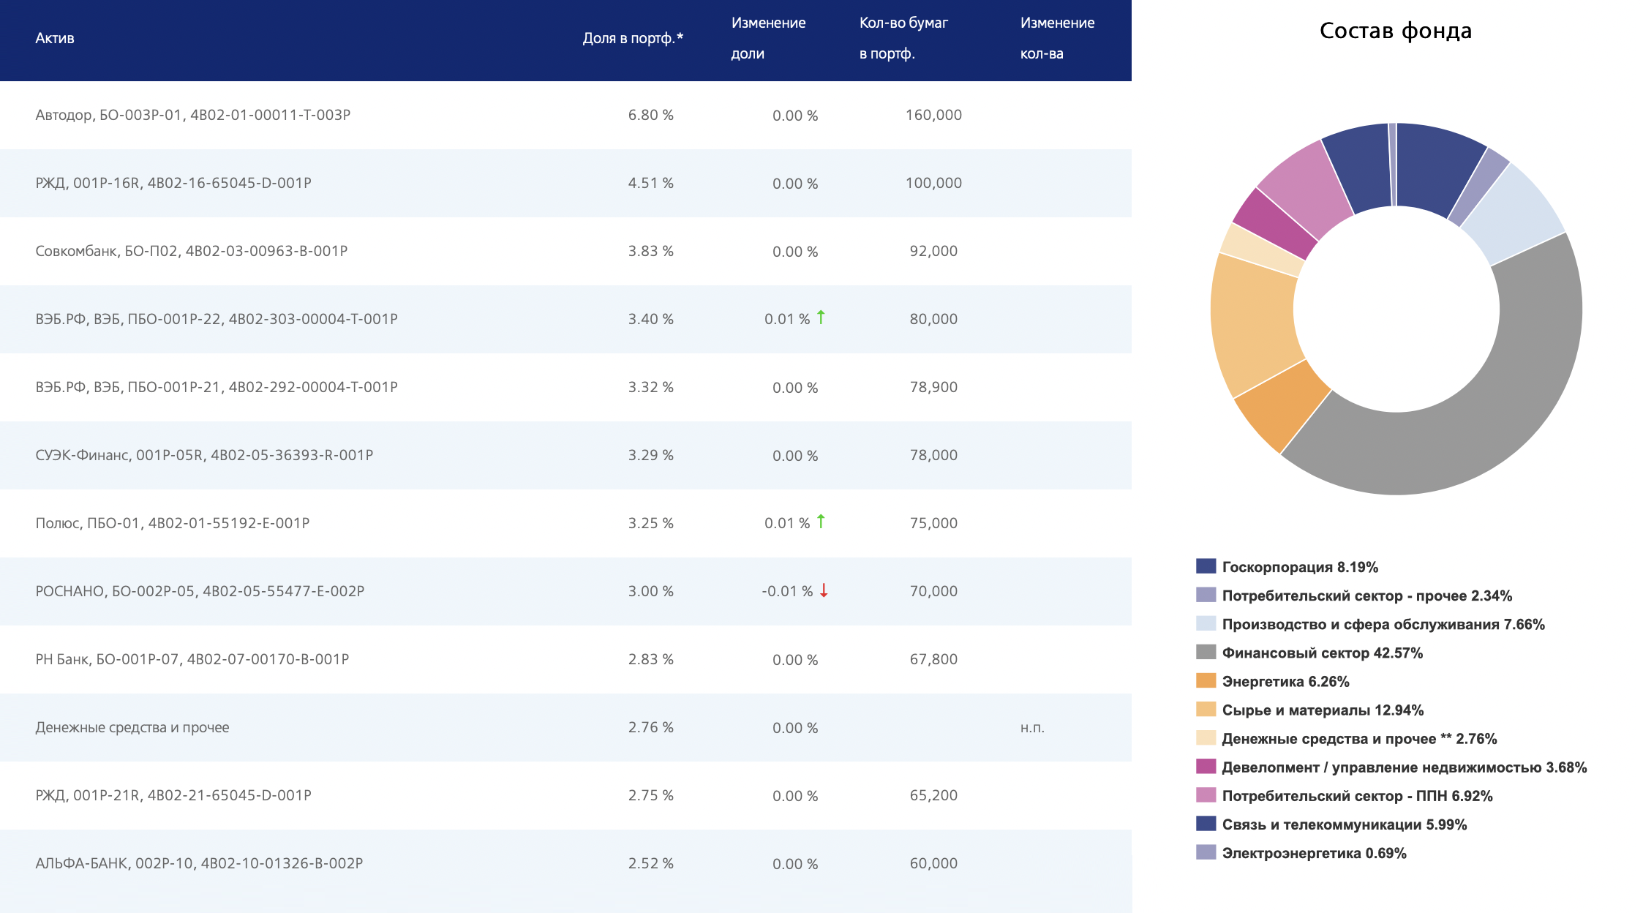Click the Кол-во бумаг в портф. header

pos(903,38)
